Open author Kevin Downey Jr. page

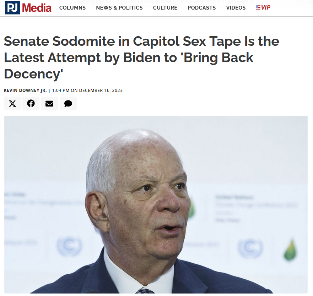click(25, 91)
